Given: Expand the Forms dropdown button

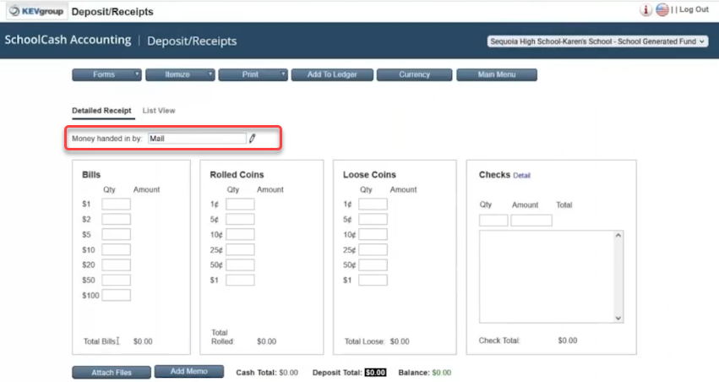Looking at the screenshot, I should coord(106,74).
